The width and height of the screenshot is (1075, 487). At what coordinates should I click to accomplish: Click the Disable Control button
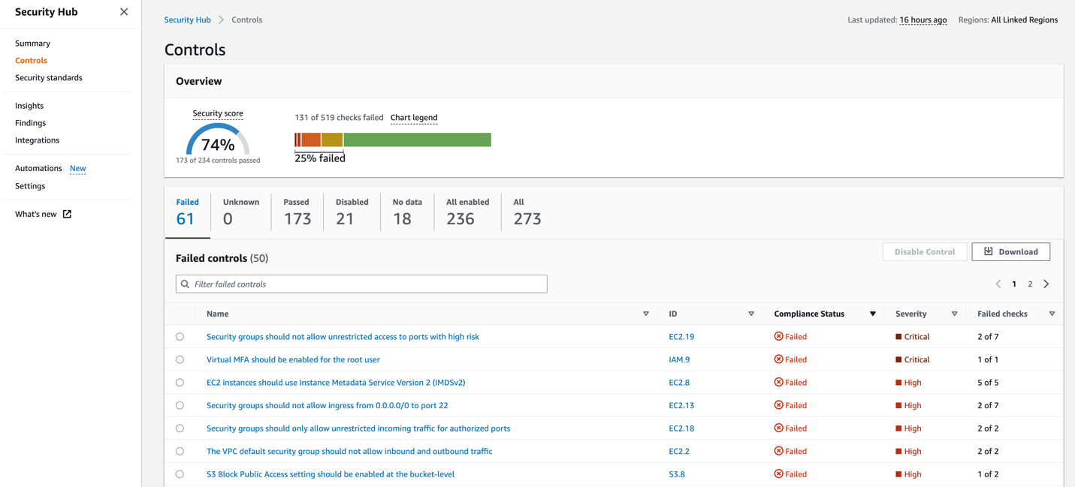[924, 251]
